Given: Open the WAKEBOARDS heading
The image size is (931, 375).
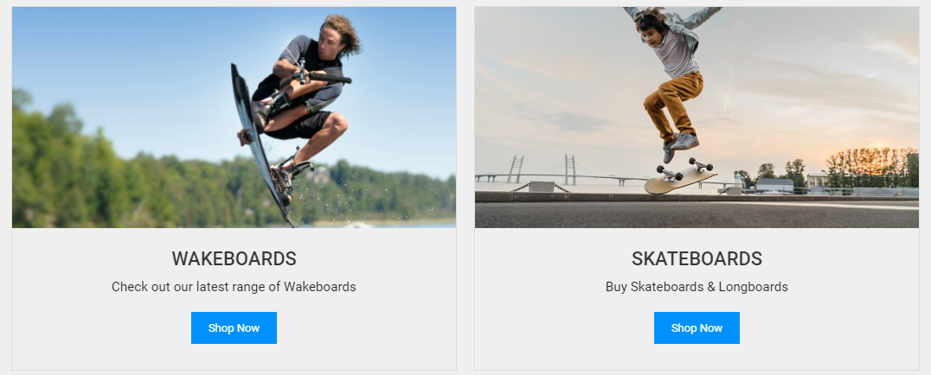Looking at the screenshot, I should (234, 258).
